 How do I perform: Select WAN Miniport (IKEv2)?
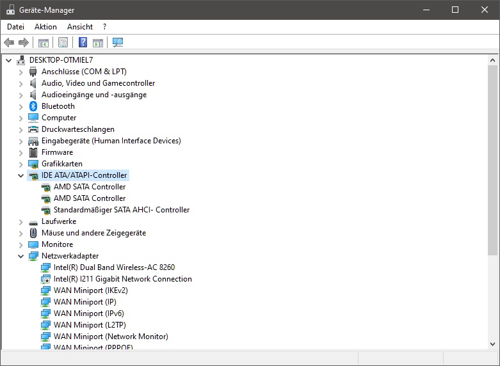point(90,290)
